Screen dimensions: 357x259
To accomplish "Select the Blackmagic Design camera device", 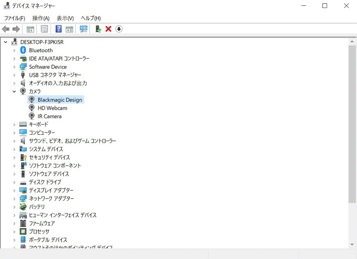I will pos(59,99).
